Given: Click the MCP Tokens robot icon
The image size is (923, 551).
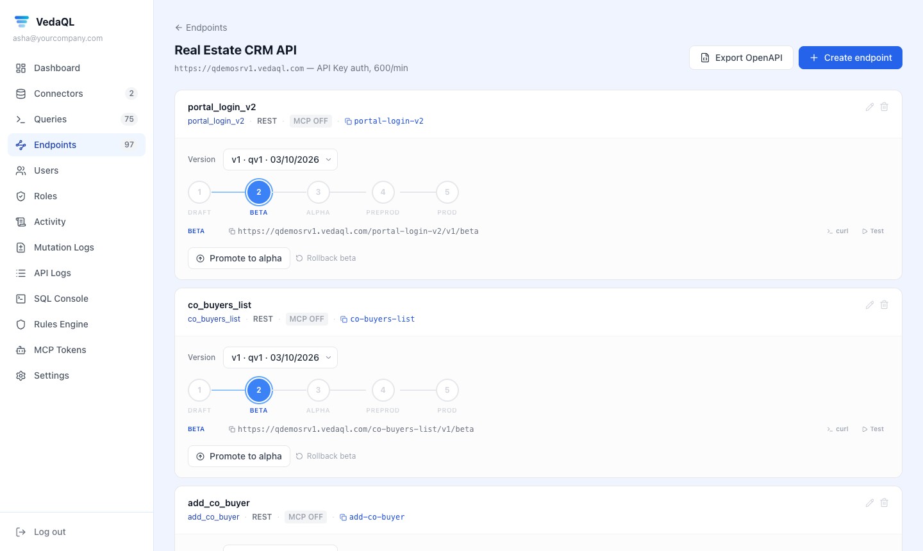Looking at the screenshot, I should point(21,350).
